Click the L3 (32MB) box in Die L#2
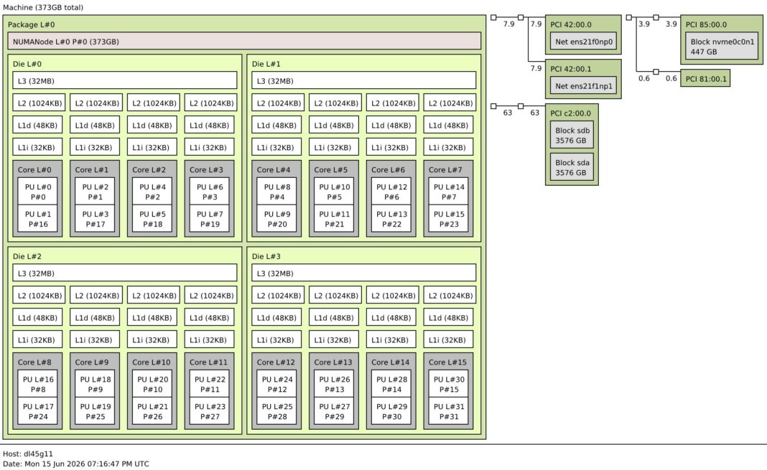The width and height of the screenshot is (767, 470). point(125,273)
